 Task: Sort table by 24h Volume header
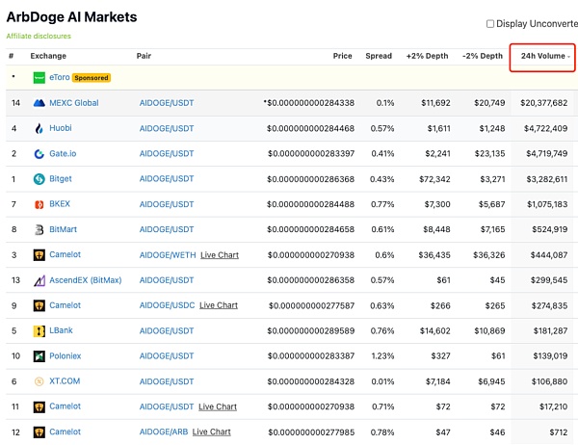click(541, 56)
